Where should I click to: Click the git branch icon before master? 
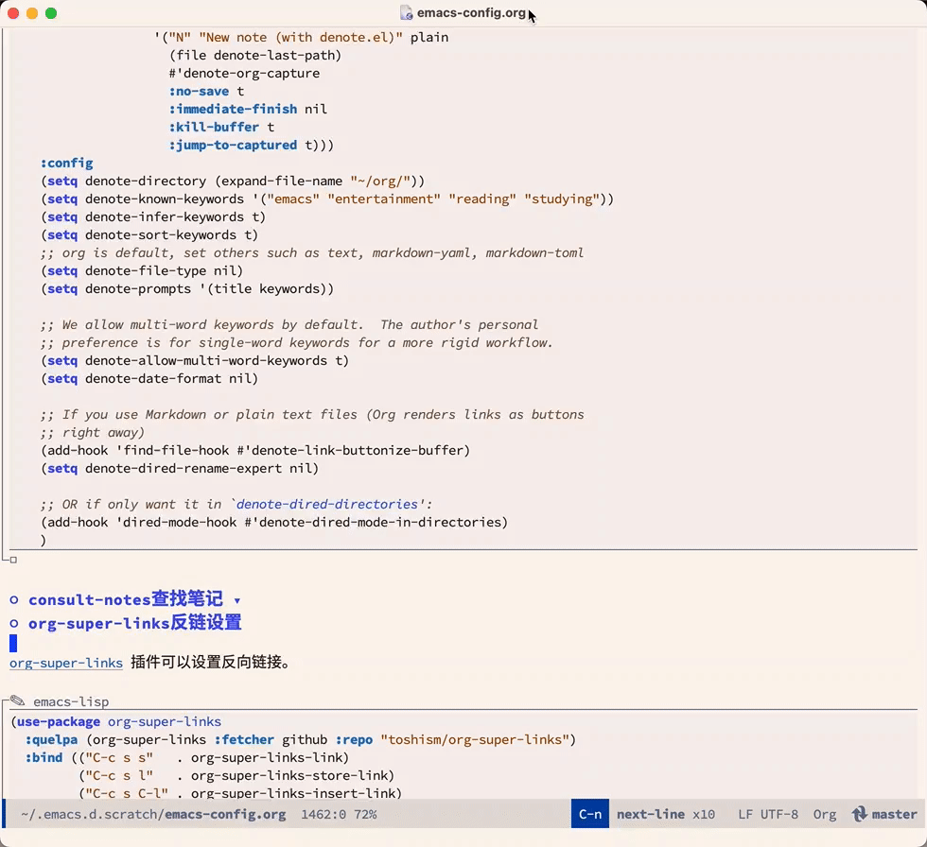click(859, 815)
